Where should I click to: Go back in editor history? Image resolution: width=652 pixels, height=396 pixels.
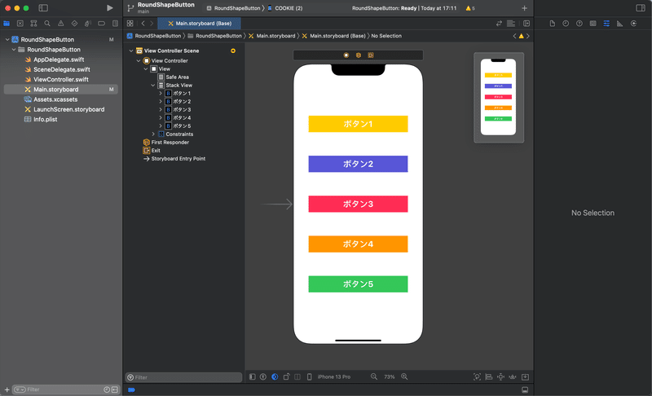[x=143, y=24]
